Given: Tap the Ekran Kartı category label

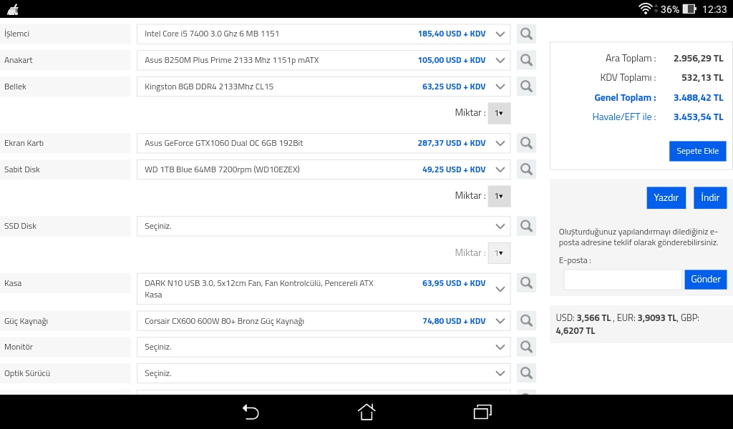Looking at the screenshot, I should (24, 143).
